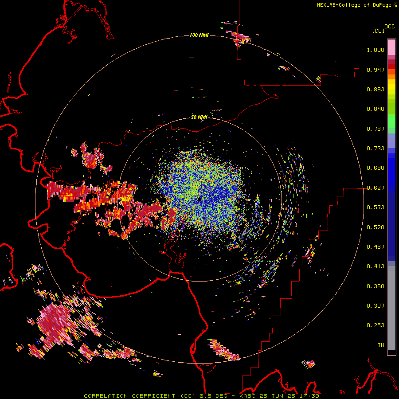399x399 pixels.
Task: Select the 0.253 scale value
Action: pyautogui.click(x=376, y=325)
